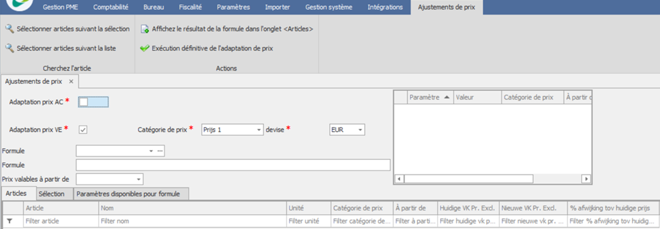This screenshot has width=660, height=229.
Task: Click articles grid Catégorie de prix header
Action: pos(362,208)
